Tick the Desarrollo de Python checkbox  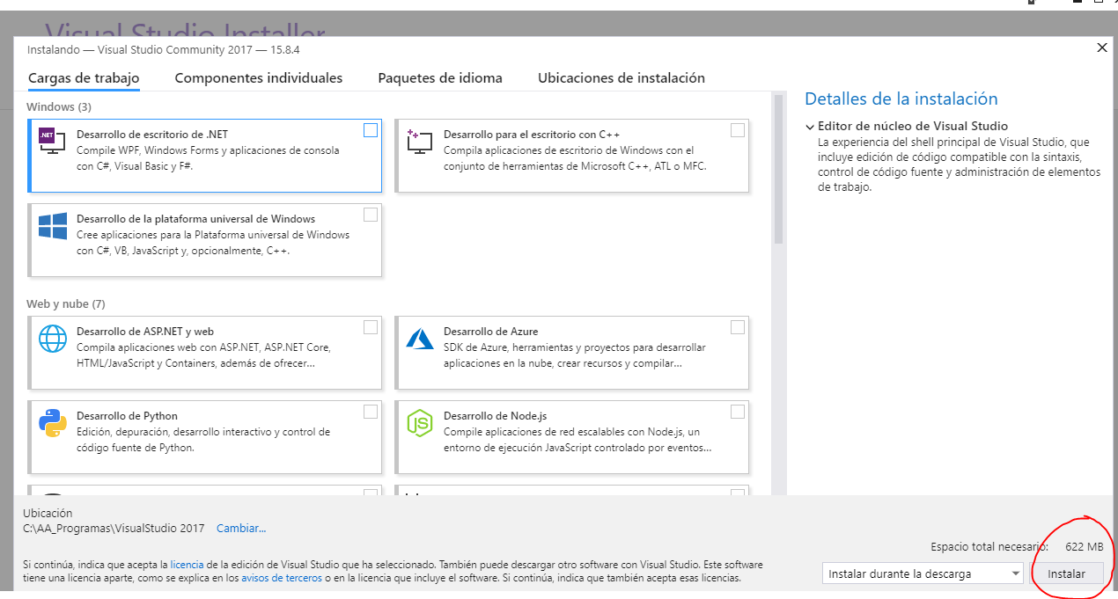coord(371,412)
